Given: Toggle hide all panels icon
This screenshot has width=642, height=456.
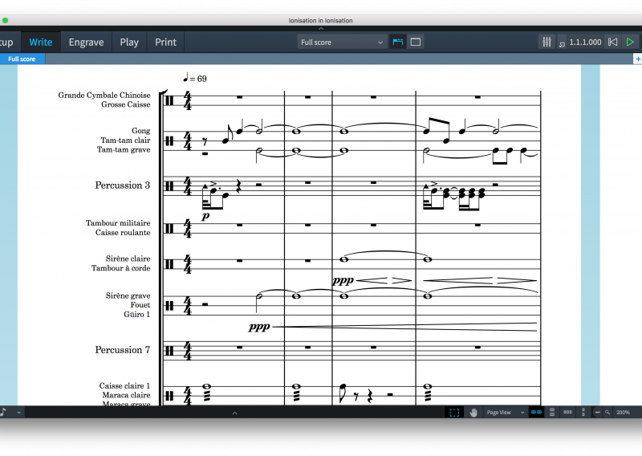Looking at the screenshot, I should coord(416,42).
